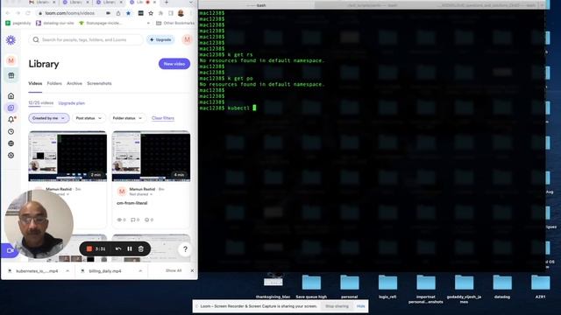Click the New video button
561x315 pixels.
(x=174, y=64)
